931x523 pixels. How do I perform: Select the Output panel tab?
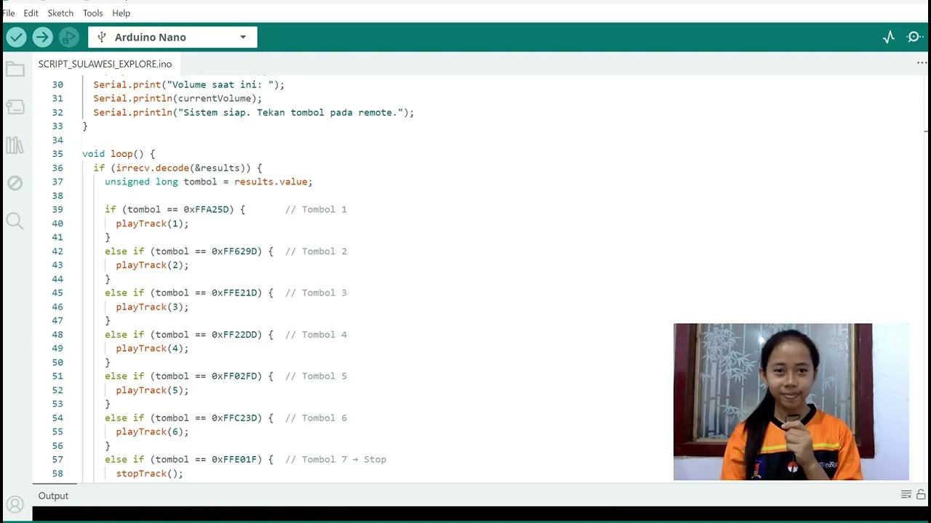tap(53, 495)
